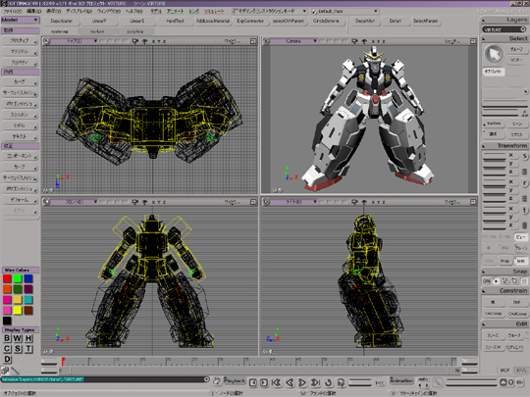Select display type D button
Screen dimensions: 530x397
click(x=7, y=359)
